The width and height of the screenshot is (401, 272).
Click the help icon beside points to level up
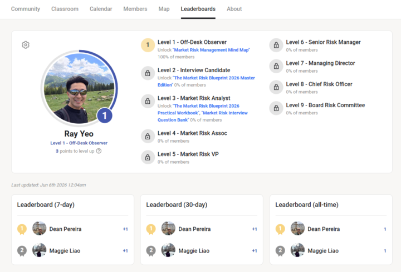pyautogui.click(x=99, y=151)
